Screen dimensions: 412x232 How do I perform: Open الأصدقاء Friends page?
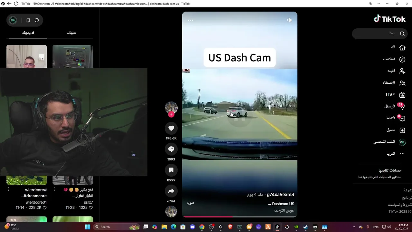click(x=394, y=83)
